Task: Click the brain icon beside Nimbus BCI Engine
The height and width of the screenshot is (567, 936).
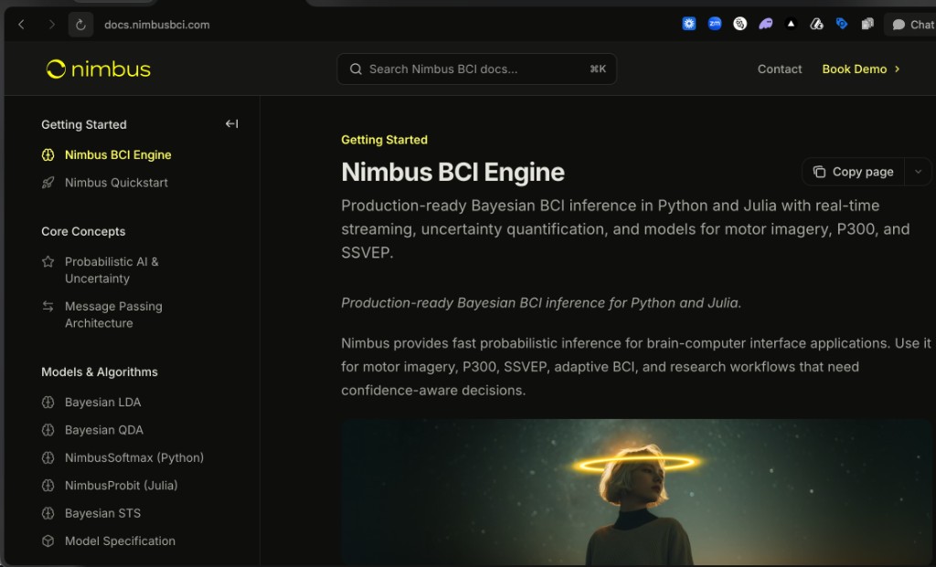Action: point(48,155)
